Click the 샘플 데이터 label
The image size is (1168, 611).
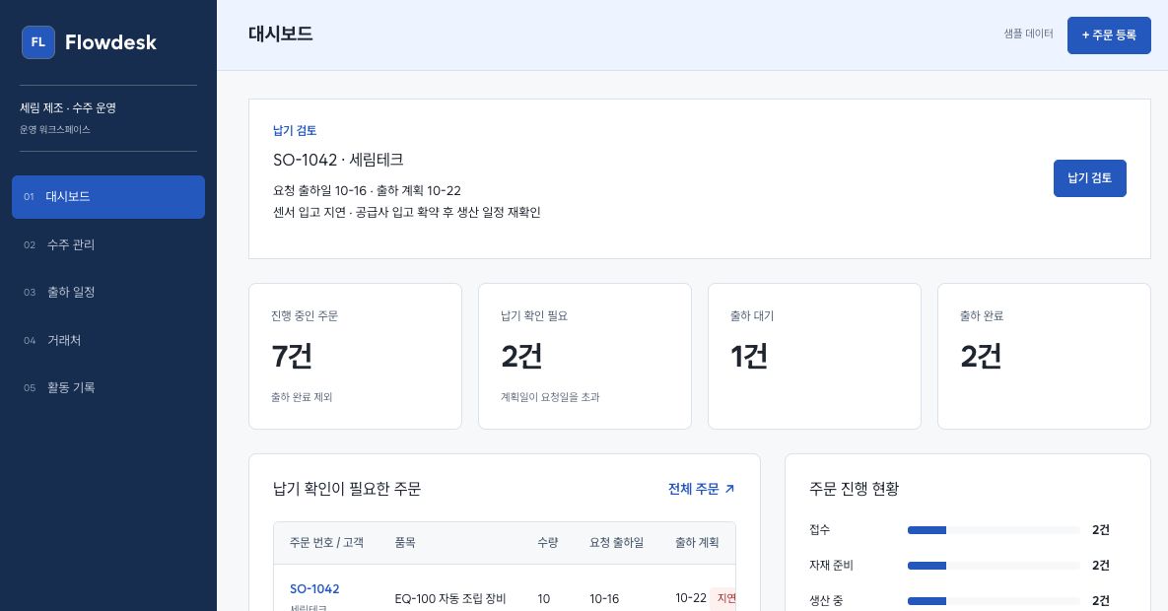(1028, 34)
